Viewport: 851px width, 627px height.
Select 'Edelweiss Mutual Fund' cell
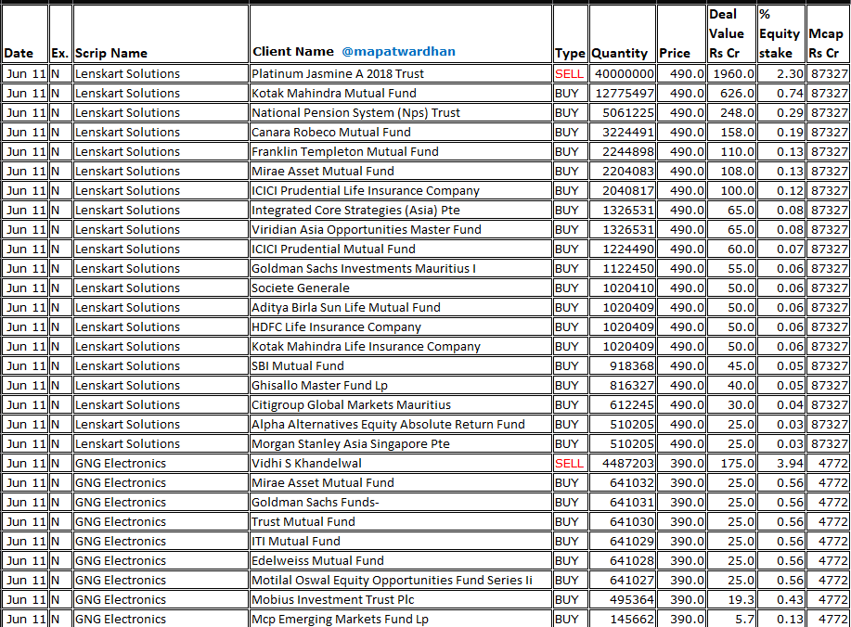tap(401, 561)
